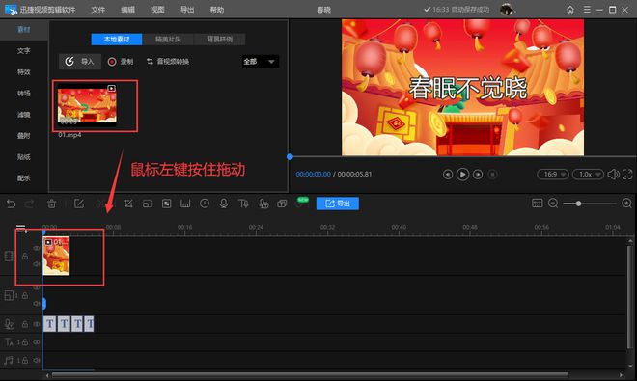Hide the voice subtitle track
The width and height of the screenshot is (637, 381).
point(37,324)
